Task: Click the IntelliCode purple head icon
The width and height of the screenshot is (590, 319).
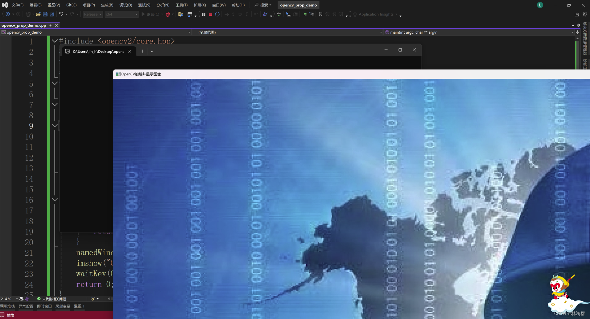Action: (x=27, y=299)
